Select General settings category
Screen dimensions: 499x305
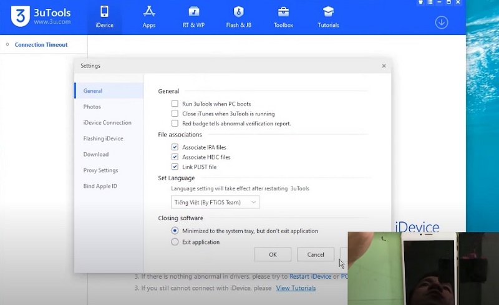point(109,90)
